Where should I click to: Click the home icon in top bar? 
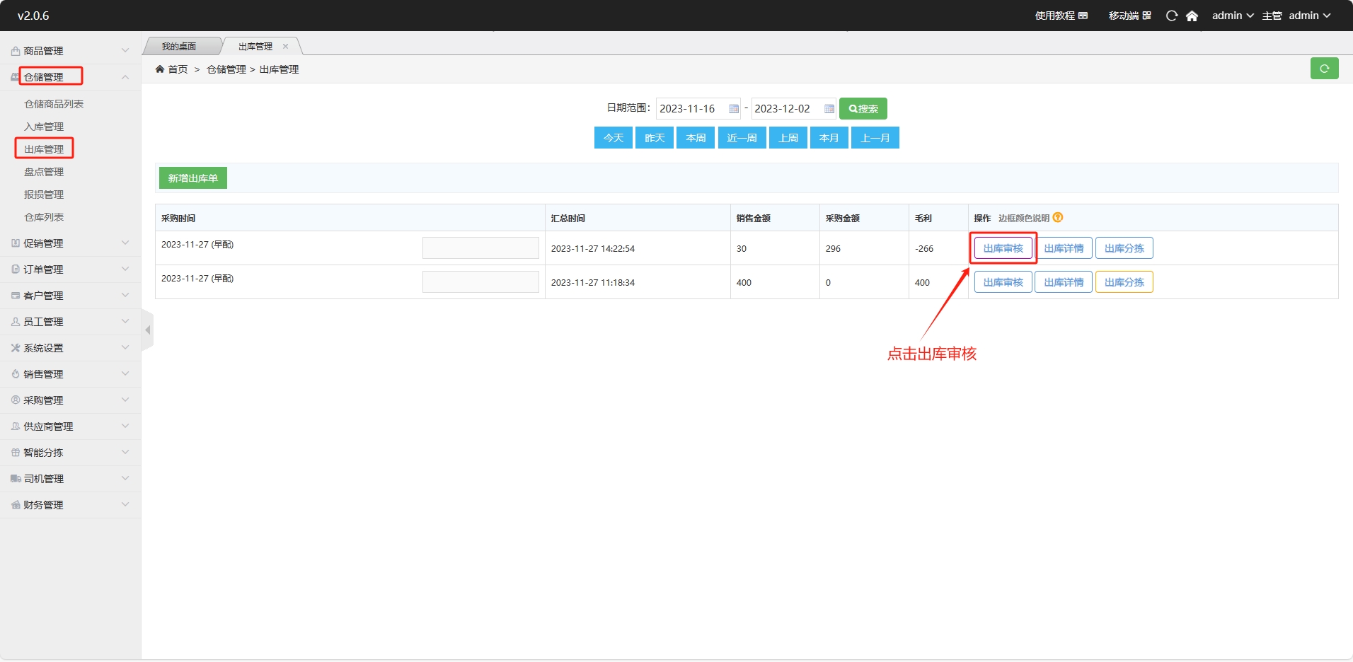pos(1192,16)
